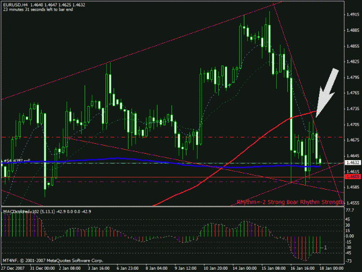This screenshot has height=272, width=362.
Task: Select the 1.4825 price scale label
Action: (353, 61)
